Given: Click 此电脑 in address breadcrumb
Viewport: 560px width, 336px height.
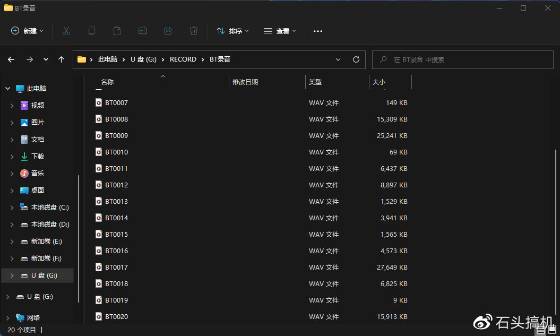Looking at the screenshot, I should coord(108,59).
